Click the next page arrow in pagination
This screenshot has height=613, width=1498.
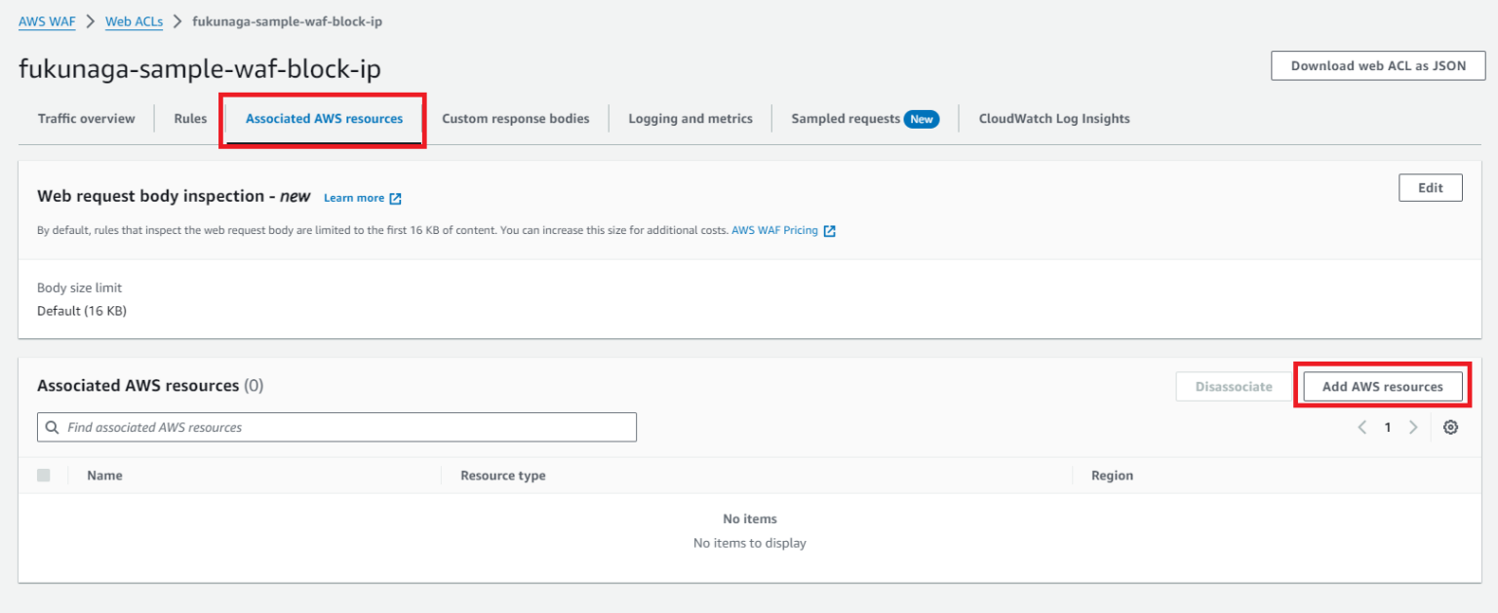pyautogui.click(x=1413, y=427)
